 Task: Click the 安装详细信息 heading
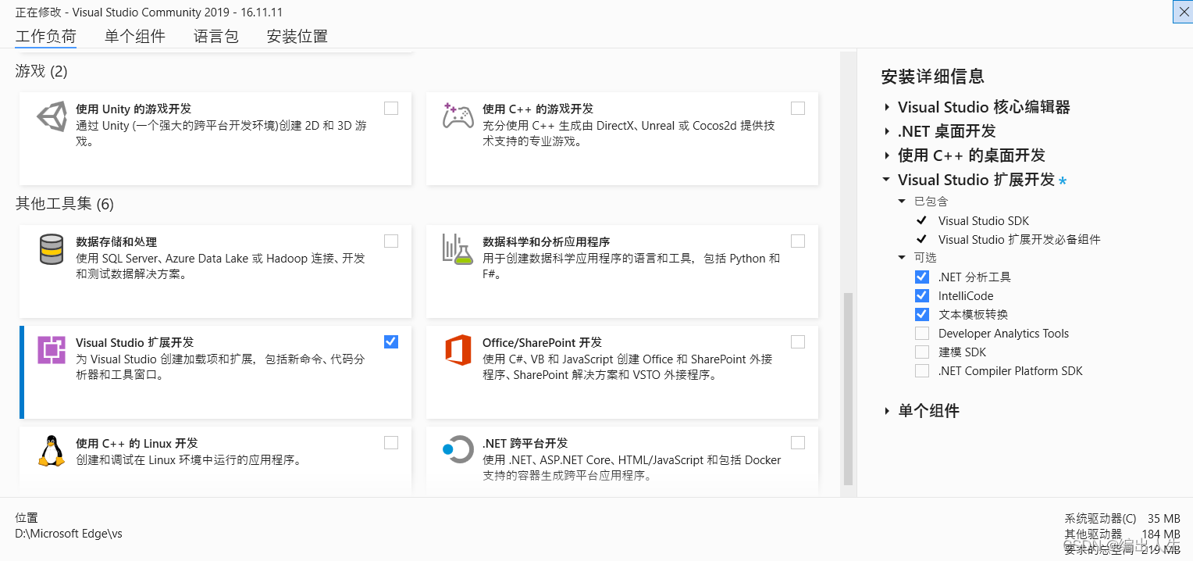932,76
